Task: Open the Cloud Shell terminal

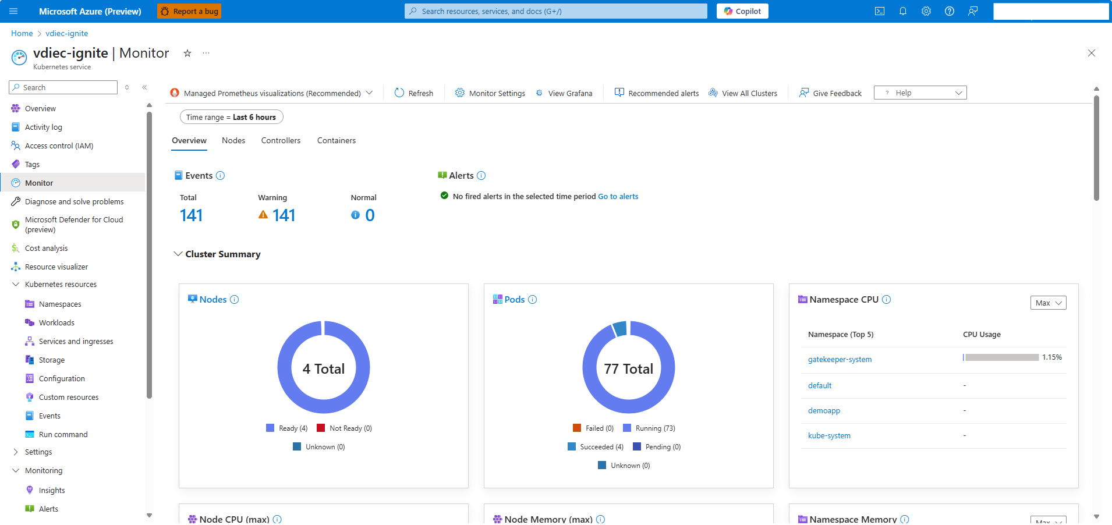Action: 880,10
